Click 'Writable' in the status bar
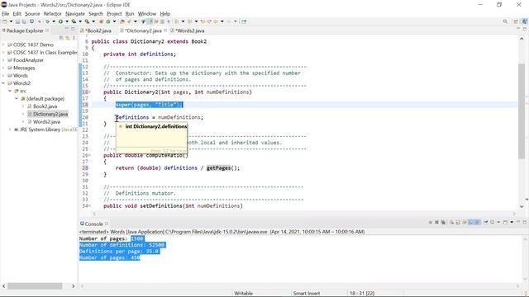The height and width of the screenshot is (297, 529). tap(243, 294)
